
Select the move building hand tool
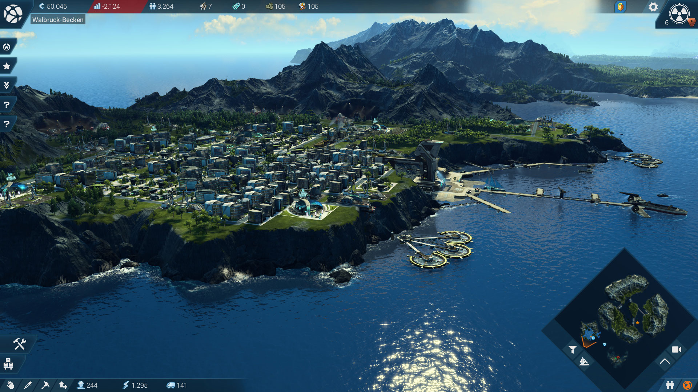[11, 385]
